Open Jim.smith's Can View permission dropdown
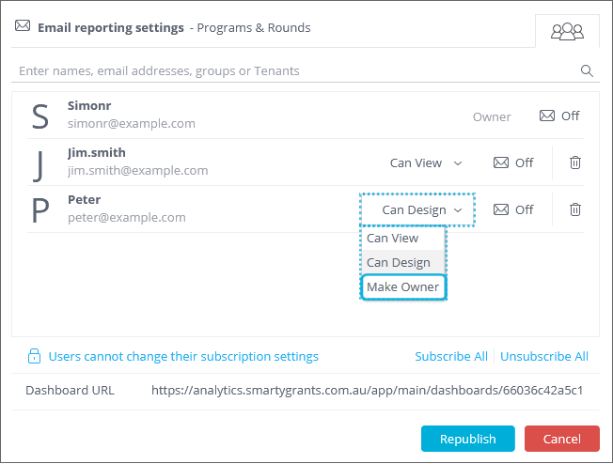Image resolution: width=613 pixels, height=464 pixels. coord(426,162)
